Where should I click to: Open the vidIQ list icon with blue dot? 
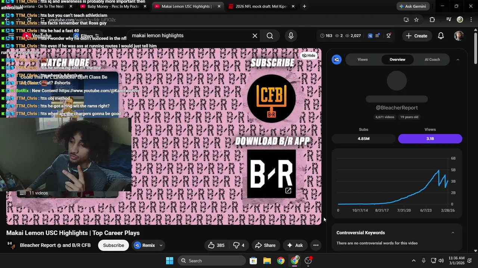(378, 36)
